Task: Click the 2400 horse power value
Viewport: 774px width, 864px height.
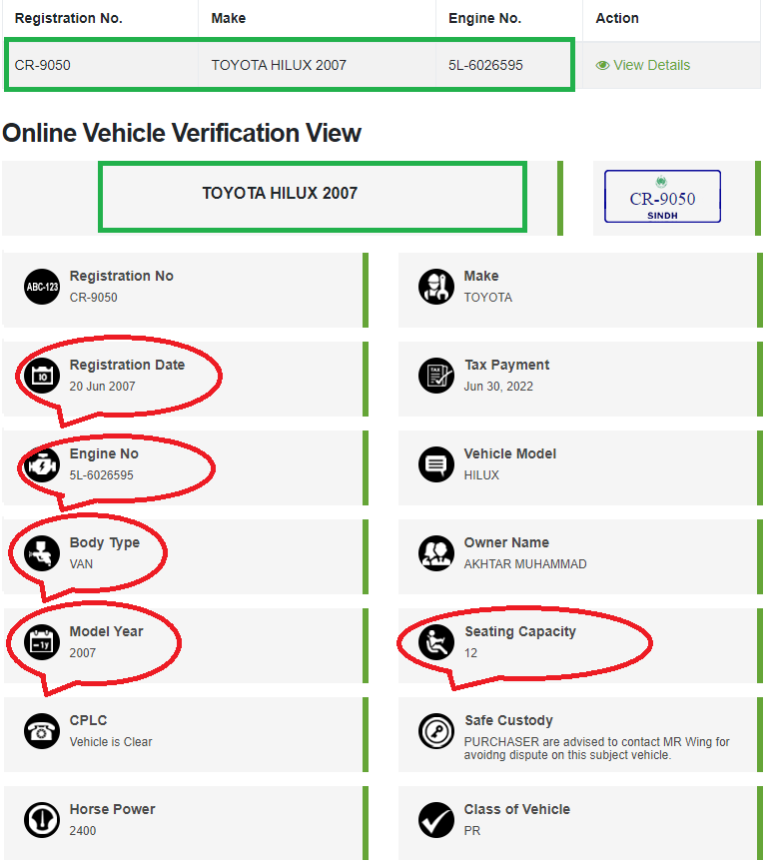Action: coord(83,830)
